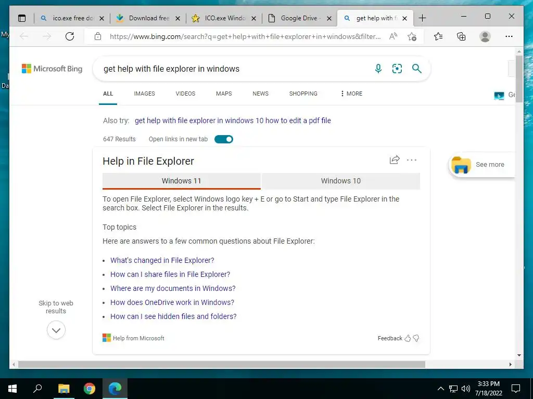Search using an image icon
Image resolution: width=533 pixels, height=399 pixels.
[x=397, y=69]
